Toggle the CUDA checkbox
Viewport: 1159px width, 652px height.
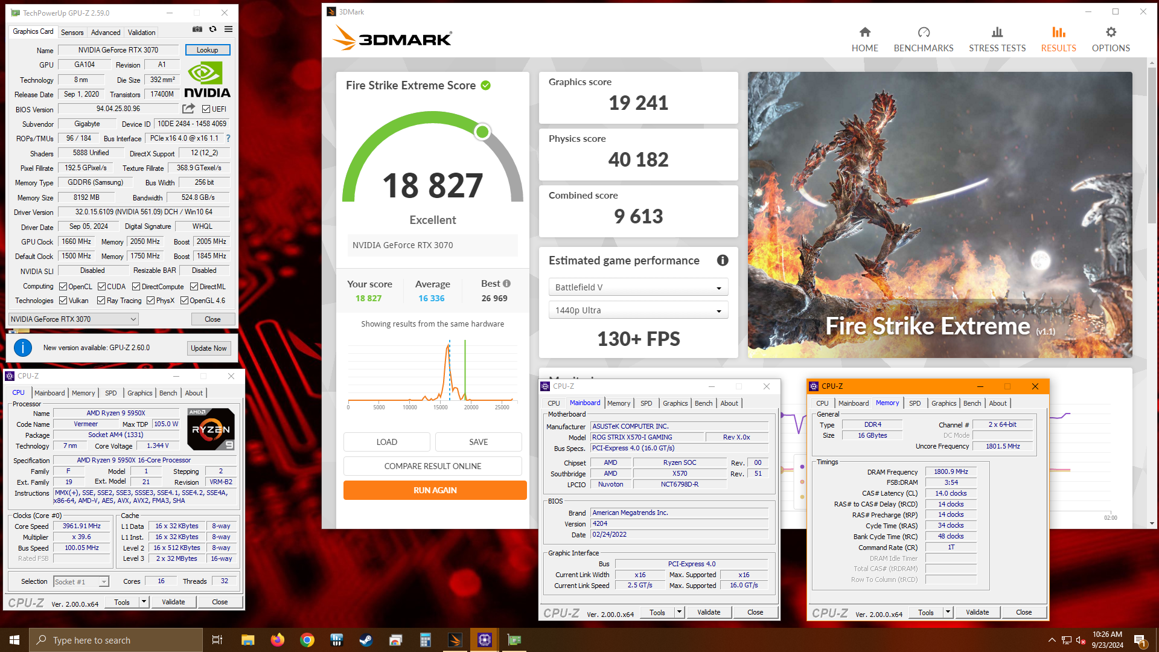(x=101, y=287)
